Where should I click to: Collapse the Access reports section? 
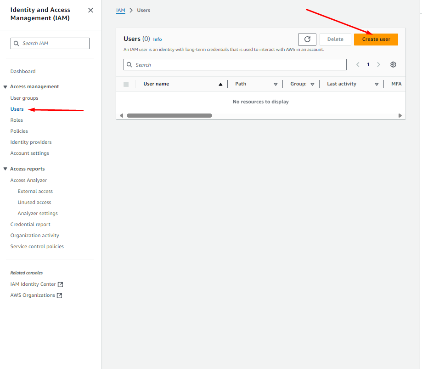(6, 169)
